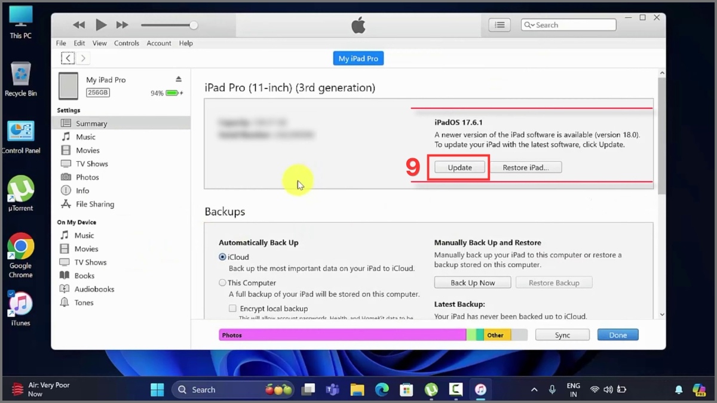Check Encrypt local backup
Screen dimensions: 717x403
coord(232,309)
